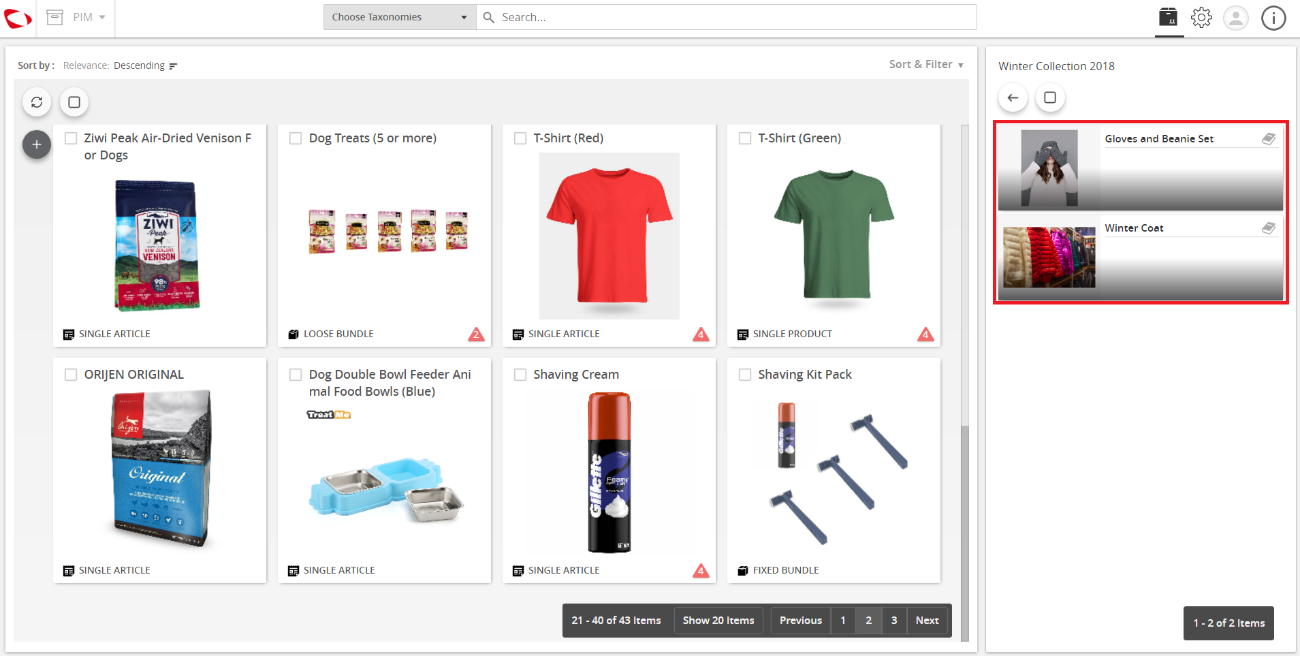1300x656 pixels.
Task: Click the search magnifier icon
Action: pos(488,17)
